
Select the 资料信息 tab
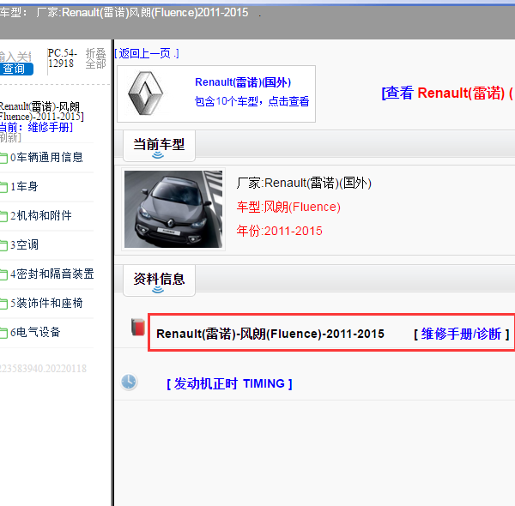point(159,280)
